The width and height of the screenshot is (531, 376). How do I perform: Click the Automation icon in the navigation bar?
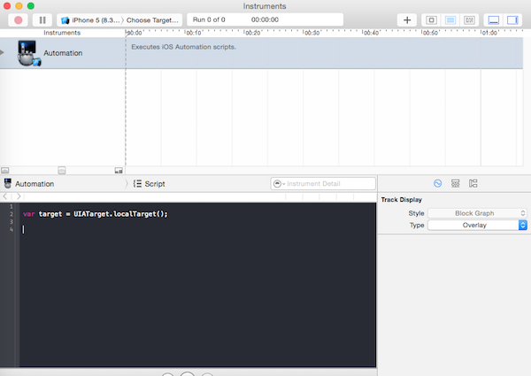[x=7, y=183]
